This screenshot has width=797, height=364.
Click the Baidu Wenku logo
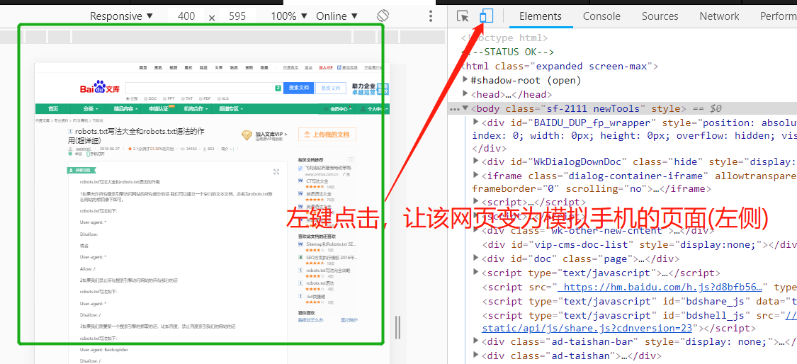coord(100,88)
